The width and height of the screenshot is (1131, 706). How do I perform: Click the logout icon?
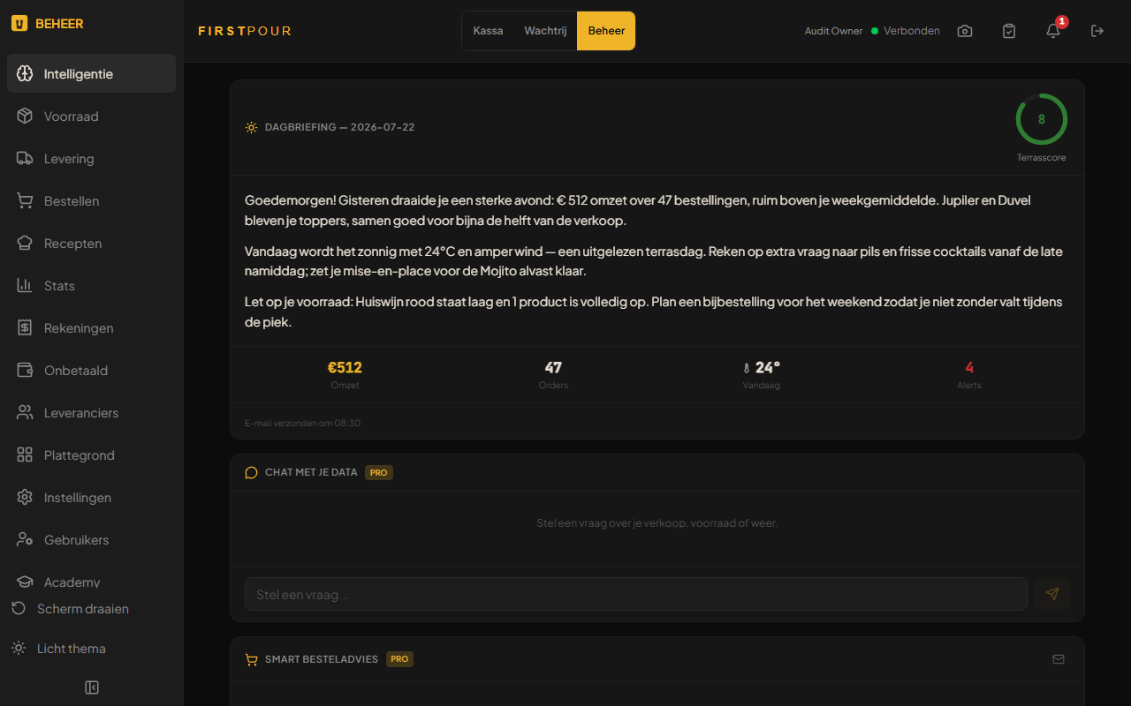pos(1097,31)
